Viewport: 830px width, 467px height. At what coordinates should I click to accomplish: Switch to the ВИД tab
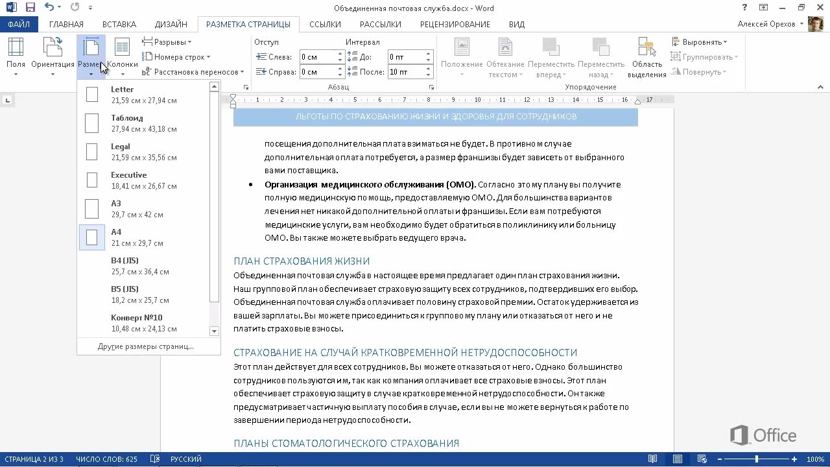517,24
